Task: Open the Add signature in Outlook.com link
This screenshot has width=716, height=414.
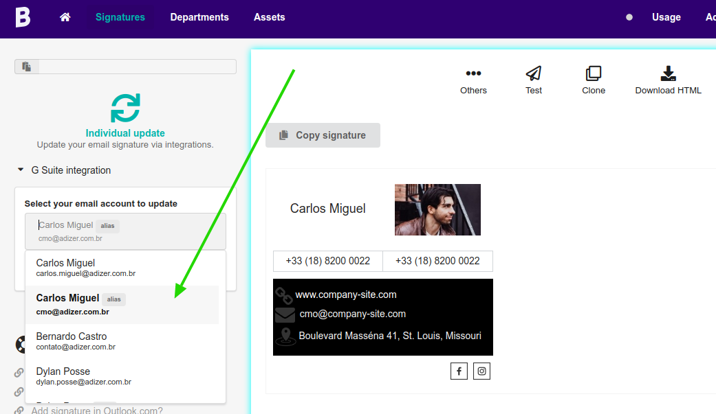Action: pos(96,410)
